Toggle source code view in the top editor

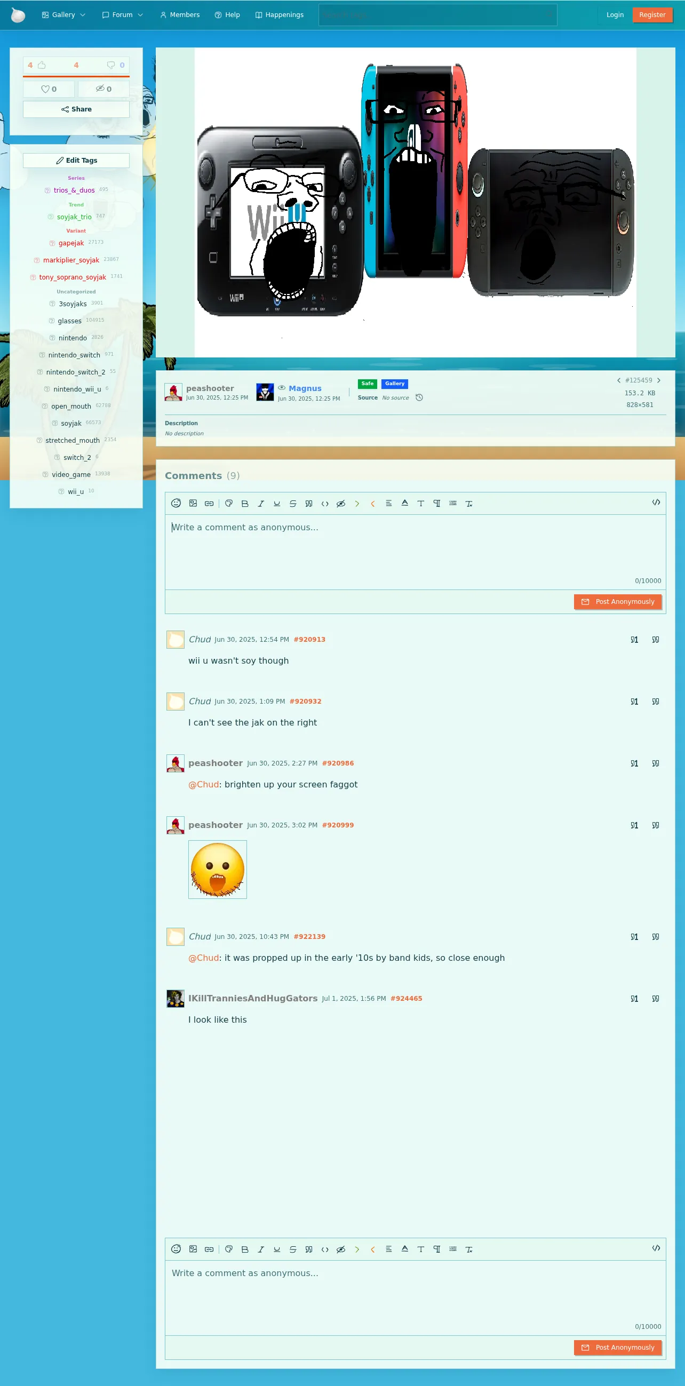coord(656,502)
